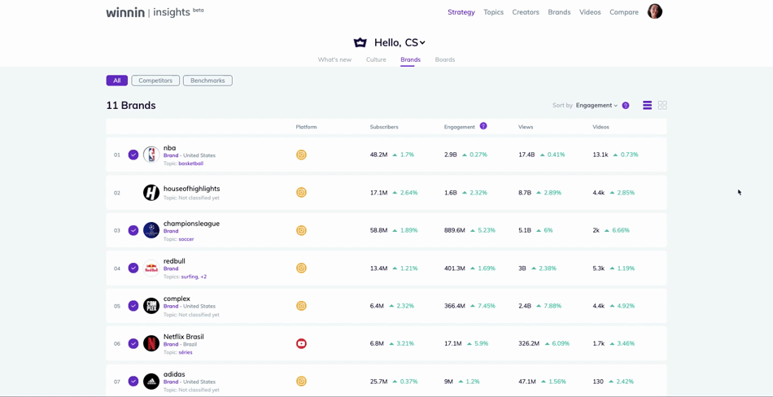This screenshot has height=397, width=773.
Task: Open the championsleague logo
Action: tap(151, 230)
